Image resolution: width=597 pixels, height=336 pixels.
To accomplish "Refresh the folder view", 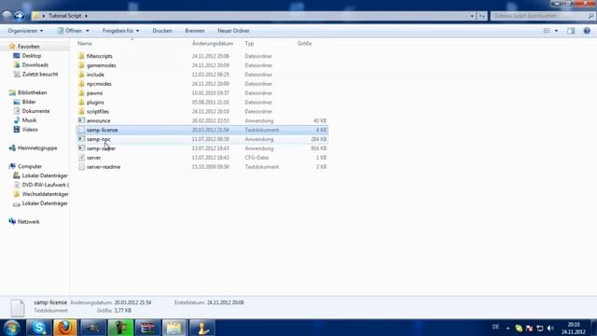I will (482, 16).
